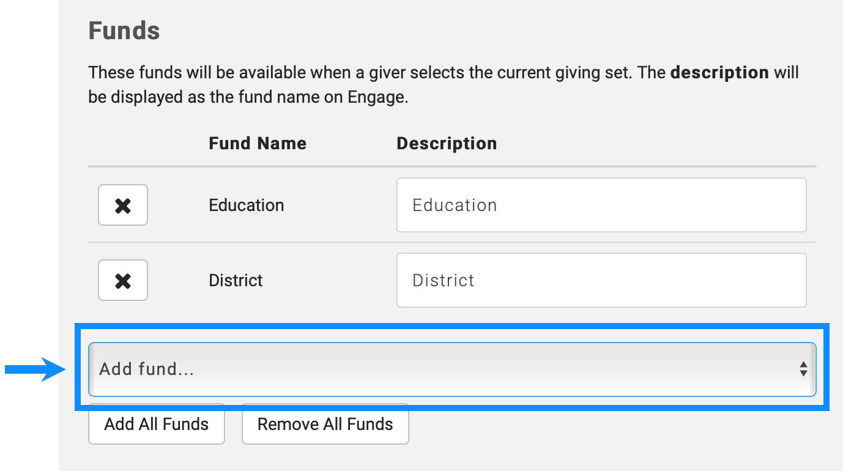
Task: Click the Description column header
Action: pyautogui.click(x=447, y=144)
